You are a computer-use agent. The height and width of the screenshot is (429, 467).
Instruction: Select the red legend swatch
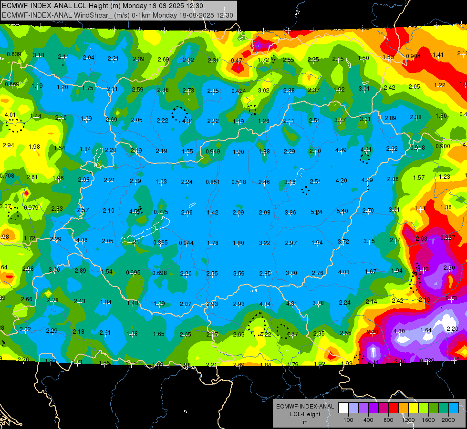394,408
